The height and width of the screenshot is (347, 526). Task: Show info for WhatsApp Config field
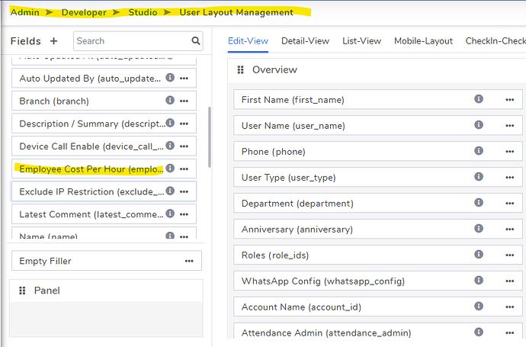click(x=479, y=280)
